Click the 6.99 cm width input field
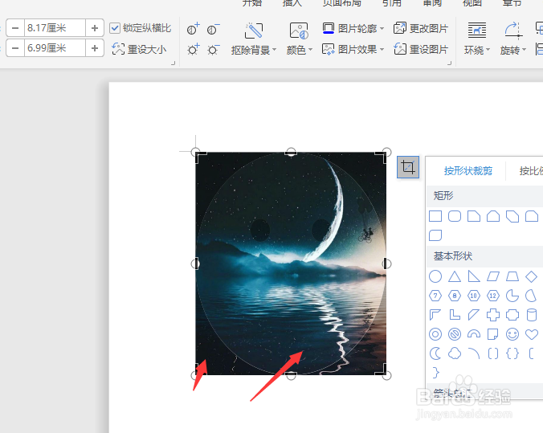 point(55,48)
